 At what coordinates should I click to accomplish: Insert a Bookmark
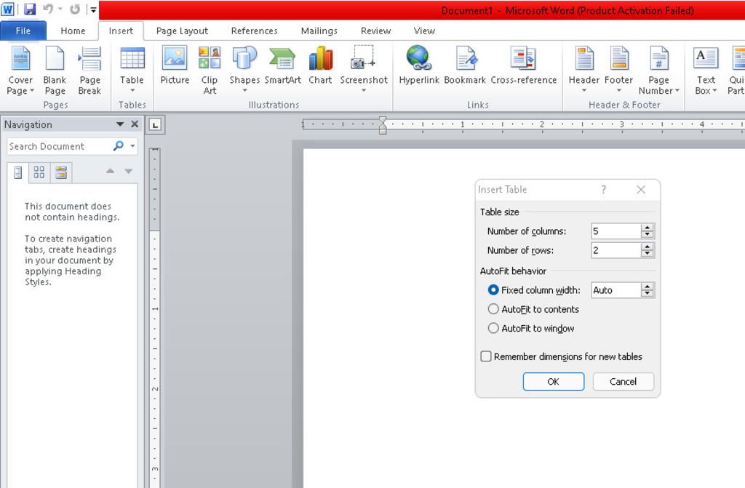pyautogui.click(x=465, y=65)
